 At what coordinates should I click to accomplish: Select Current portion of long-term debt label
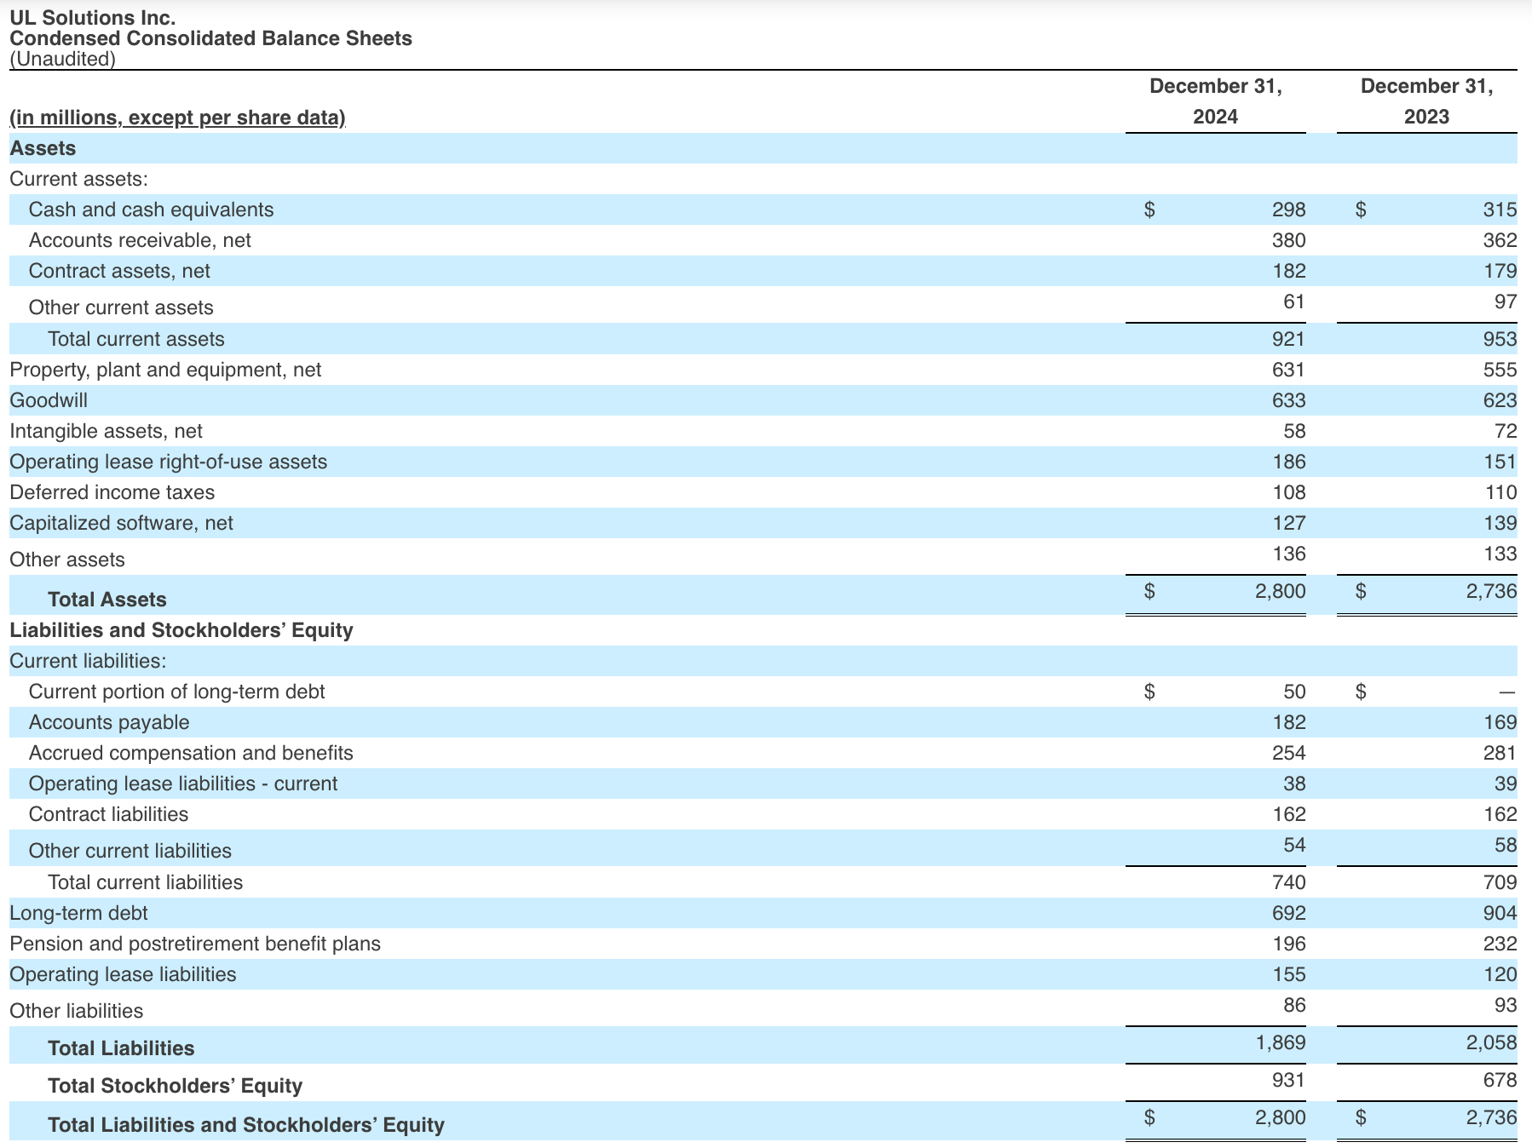click(176, 692)
